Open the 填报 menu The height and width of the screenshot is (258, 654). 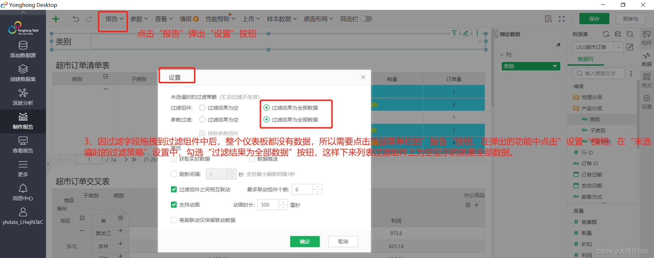tap(189, 19)
